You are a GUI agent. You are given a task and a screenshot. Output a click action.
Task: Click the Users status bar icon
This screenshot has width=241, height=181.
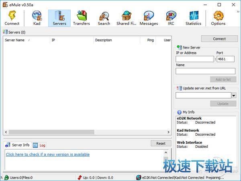tap(6, 178)
